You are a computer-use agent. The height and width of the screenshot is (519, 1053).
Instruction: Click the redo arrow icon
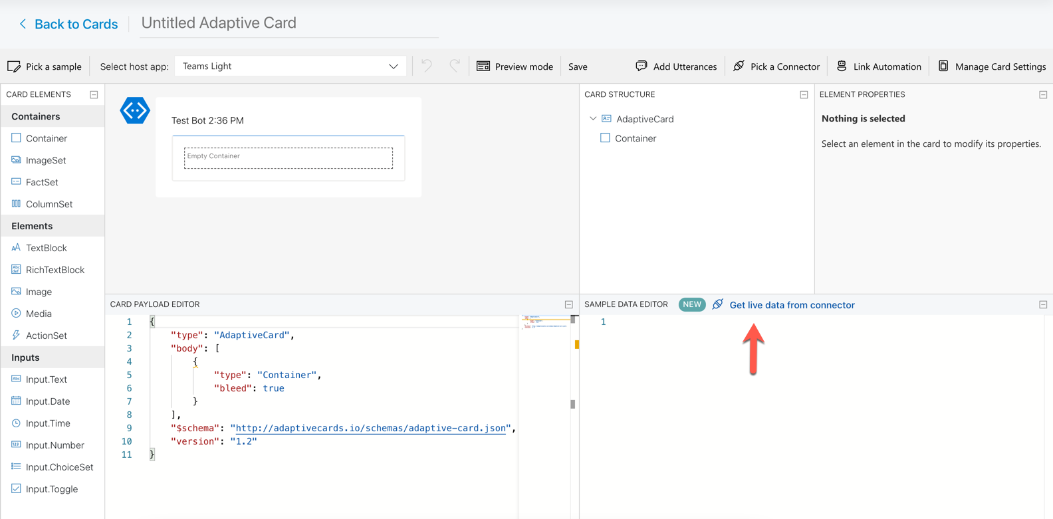click(455, 66)
